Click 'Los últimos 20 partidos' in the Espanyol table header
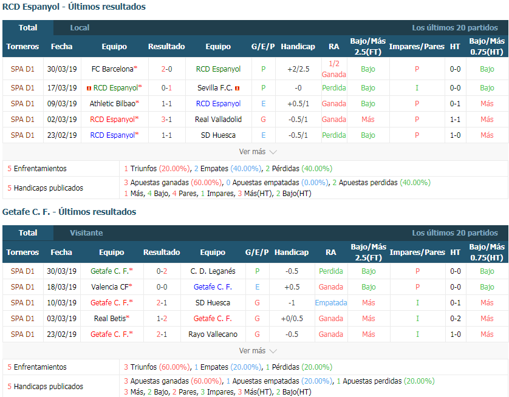The width and height of the screenshot is (509, 397). 455,28
